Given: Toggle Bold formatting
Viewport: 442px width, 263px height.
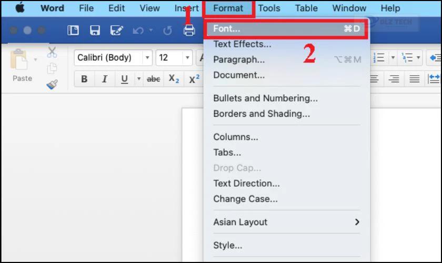Looking at the screenshot, I should 84,79.
